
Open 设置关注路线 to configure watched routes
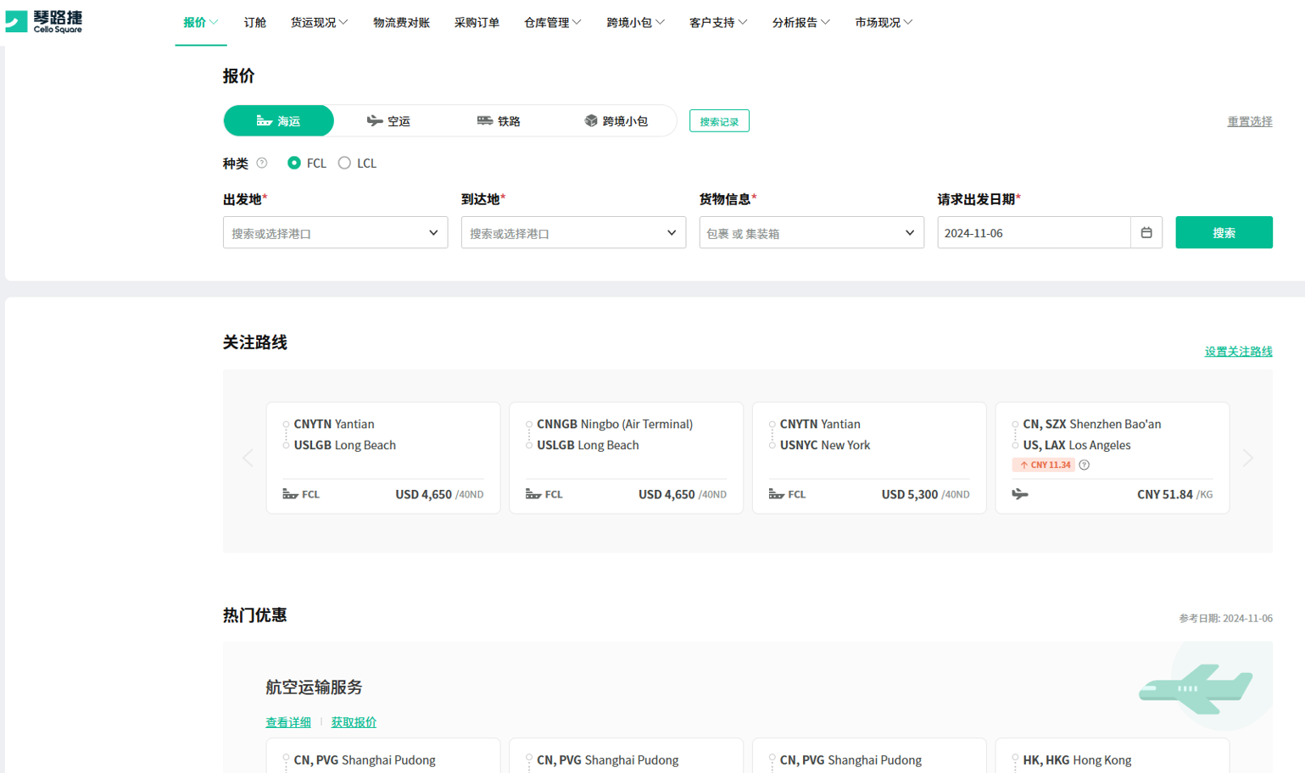click(1240, 351)
